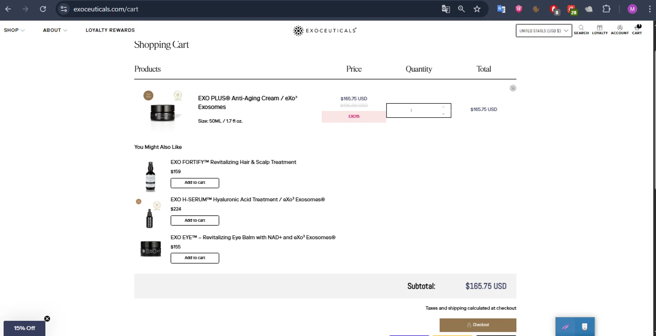Click the purple feather widget icon
The image size is (656, 336).
[565, 327]
